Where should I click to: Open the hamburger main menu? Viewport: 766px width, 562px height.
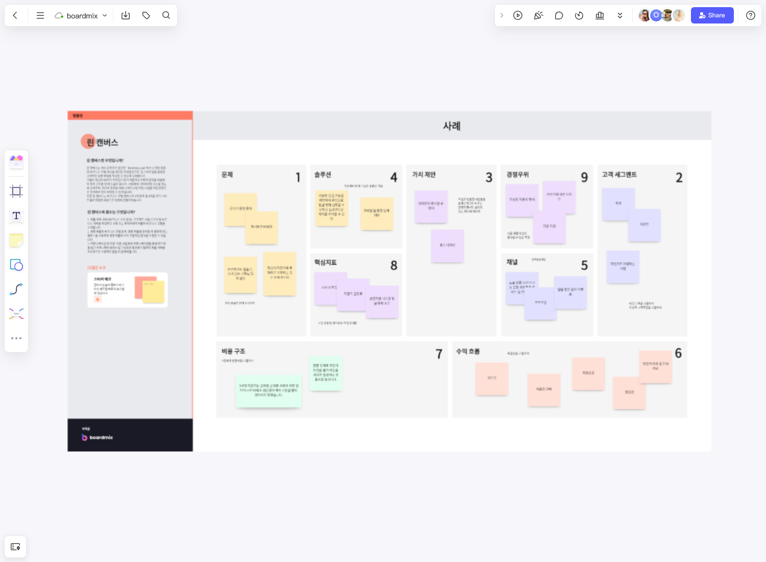pyautogui.click(x=40, y=15)
